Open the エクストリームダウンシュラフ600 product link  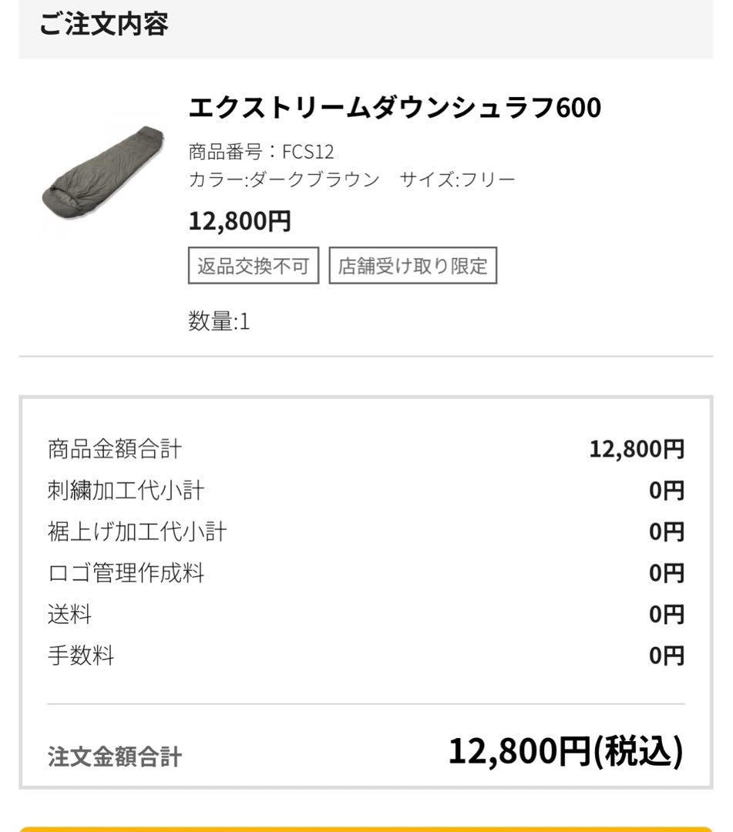pos(397,108)
